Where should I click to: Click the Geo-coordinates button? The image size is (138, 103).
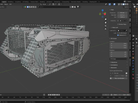click(118, 78)
